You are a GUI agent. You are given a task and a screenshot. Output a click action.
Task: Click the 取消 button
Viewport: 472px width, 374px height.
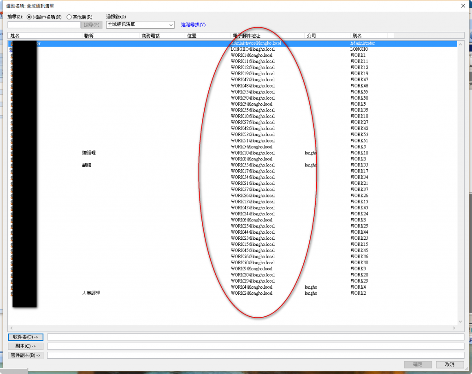pyautogui.click(x=450, y=364)
